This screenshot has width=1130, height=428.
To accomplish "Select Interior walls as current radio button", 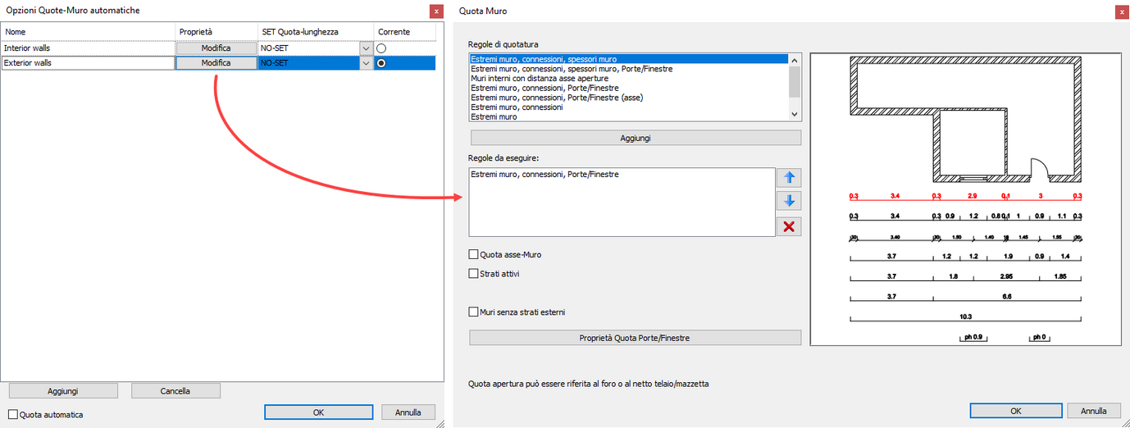I will (x=381, y=48).
